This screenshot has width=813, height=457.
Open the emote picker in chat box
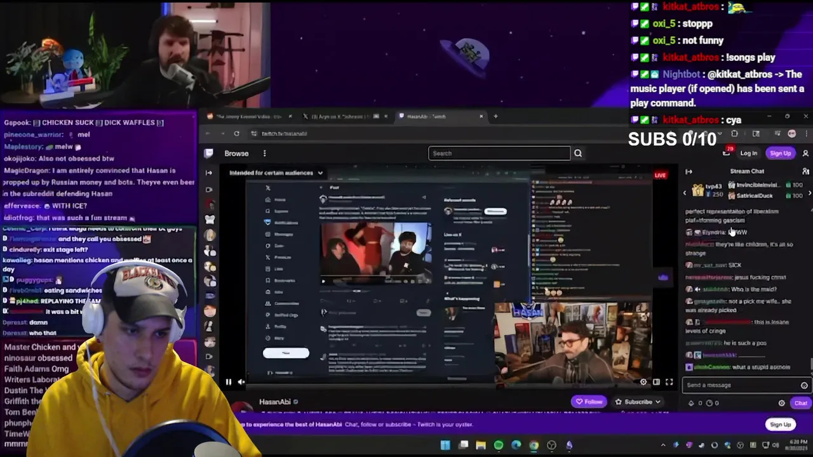pyautogui.click(x=804, y=385)
